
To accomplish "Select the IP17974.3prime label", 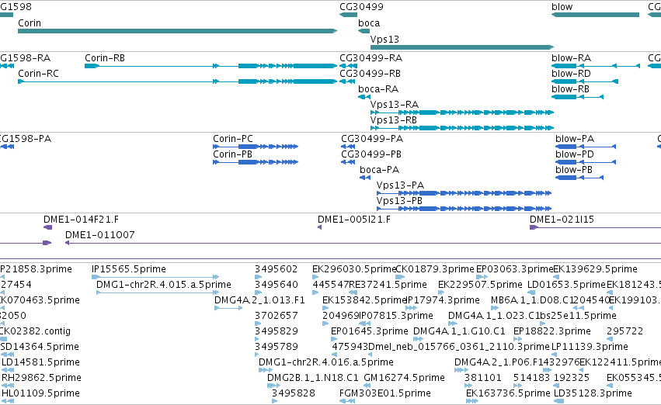I will [443, 300].
